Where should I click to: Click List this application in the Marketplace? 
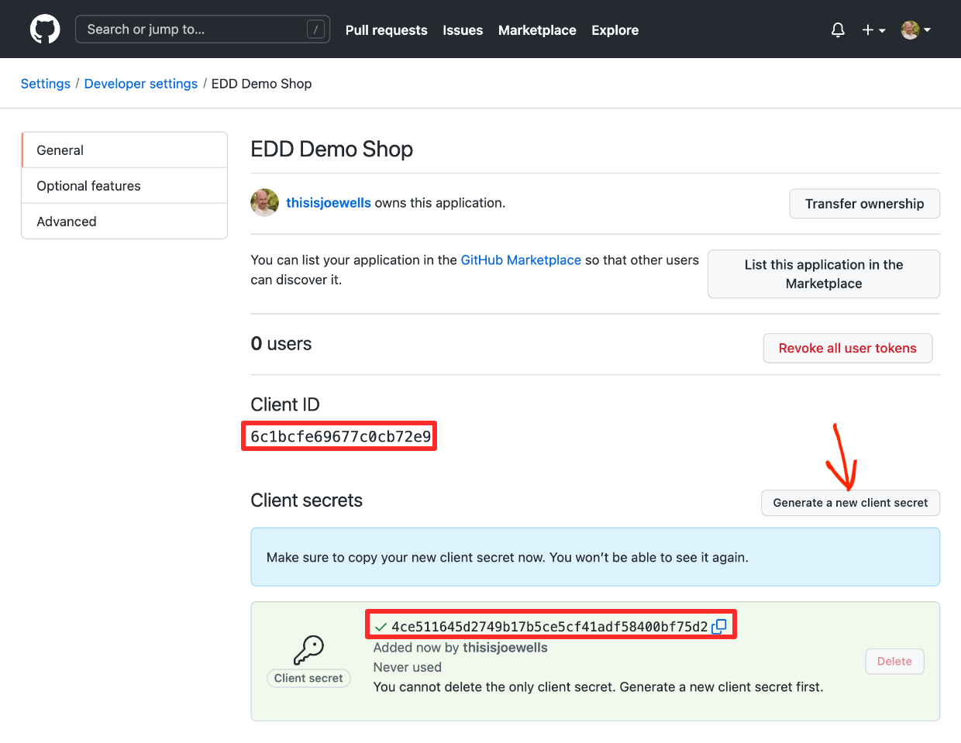pos(824,274)
